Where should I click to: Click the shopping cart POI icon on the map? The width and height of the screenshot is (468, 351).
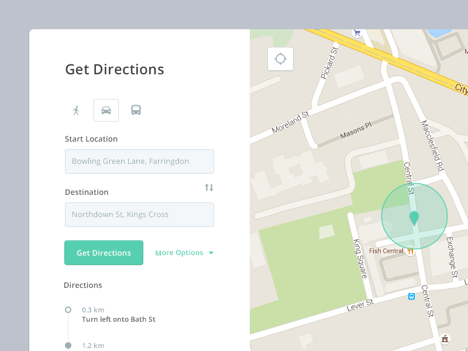[356, 33]
